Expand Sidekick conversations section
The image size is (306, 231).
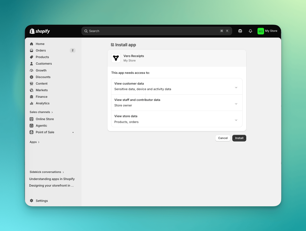click(47, 172)
